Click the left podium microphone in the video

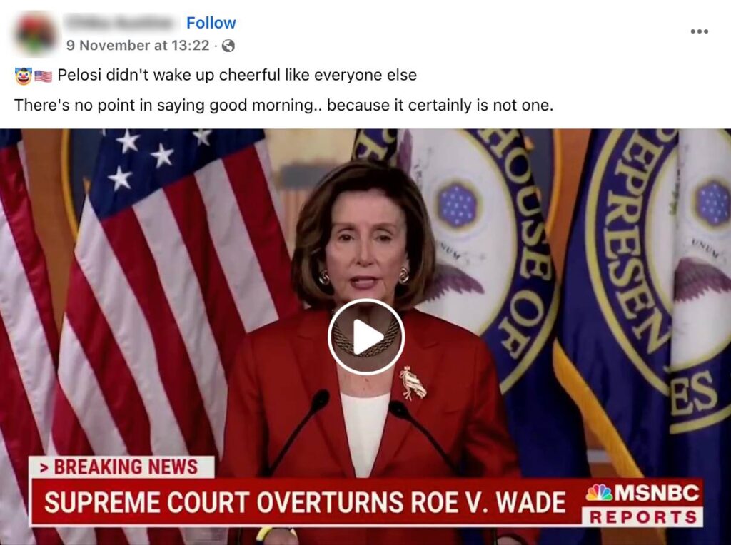tap(298, 429)
